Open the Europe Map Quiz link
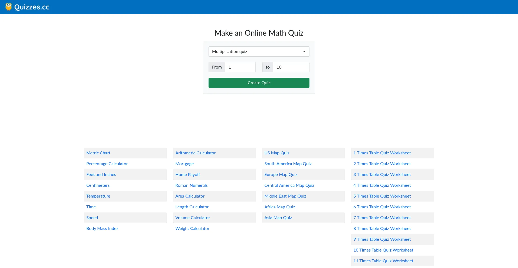Screen dimensions: 518x268 (x=281, y=175)
